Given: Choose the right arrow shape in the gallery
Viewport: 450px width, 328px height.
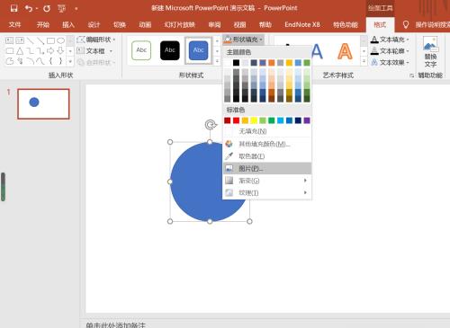Looking at the screenshot, I should pos(50,51).
